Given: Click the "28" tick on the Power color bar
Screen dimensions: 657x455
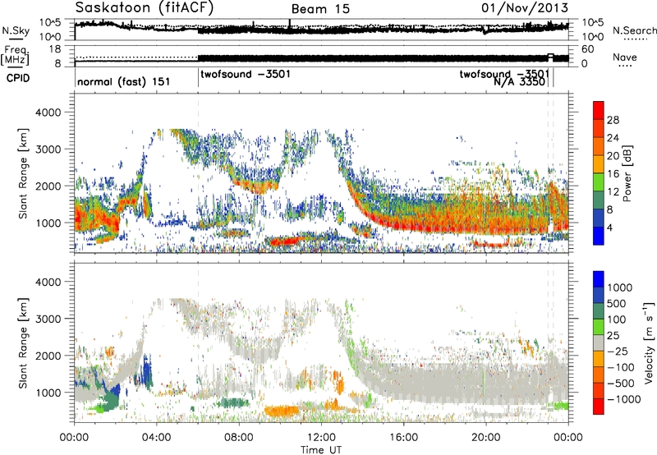Looking at the screenshot, I should [613, 120].
